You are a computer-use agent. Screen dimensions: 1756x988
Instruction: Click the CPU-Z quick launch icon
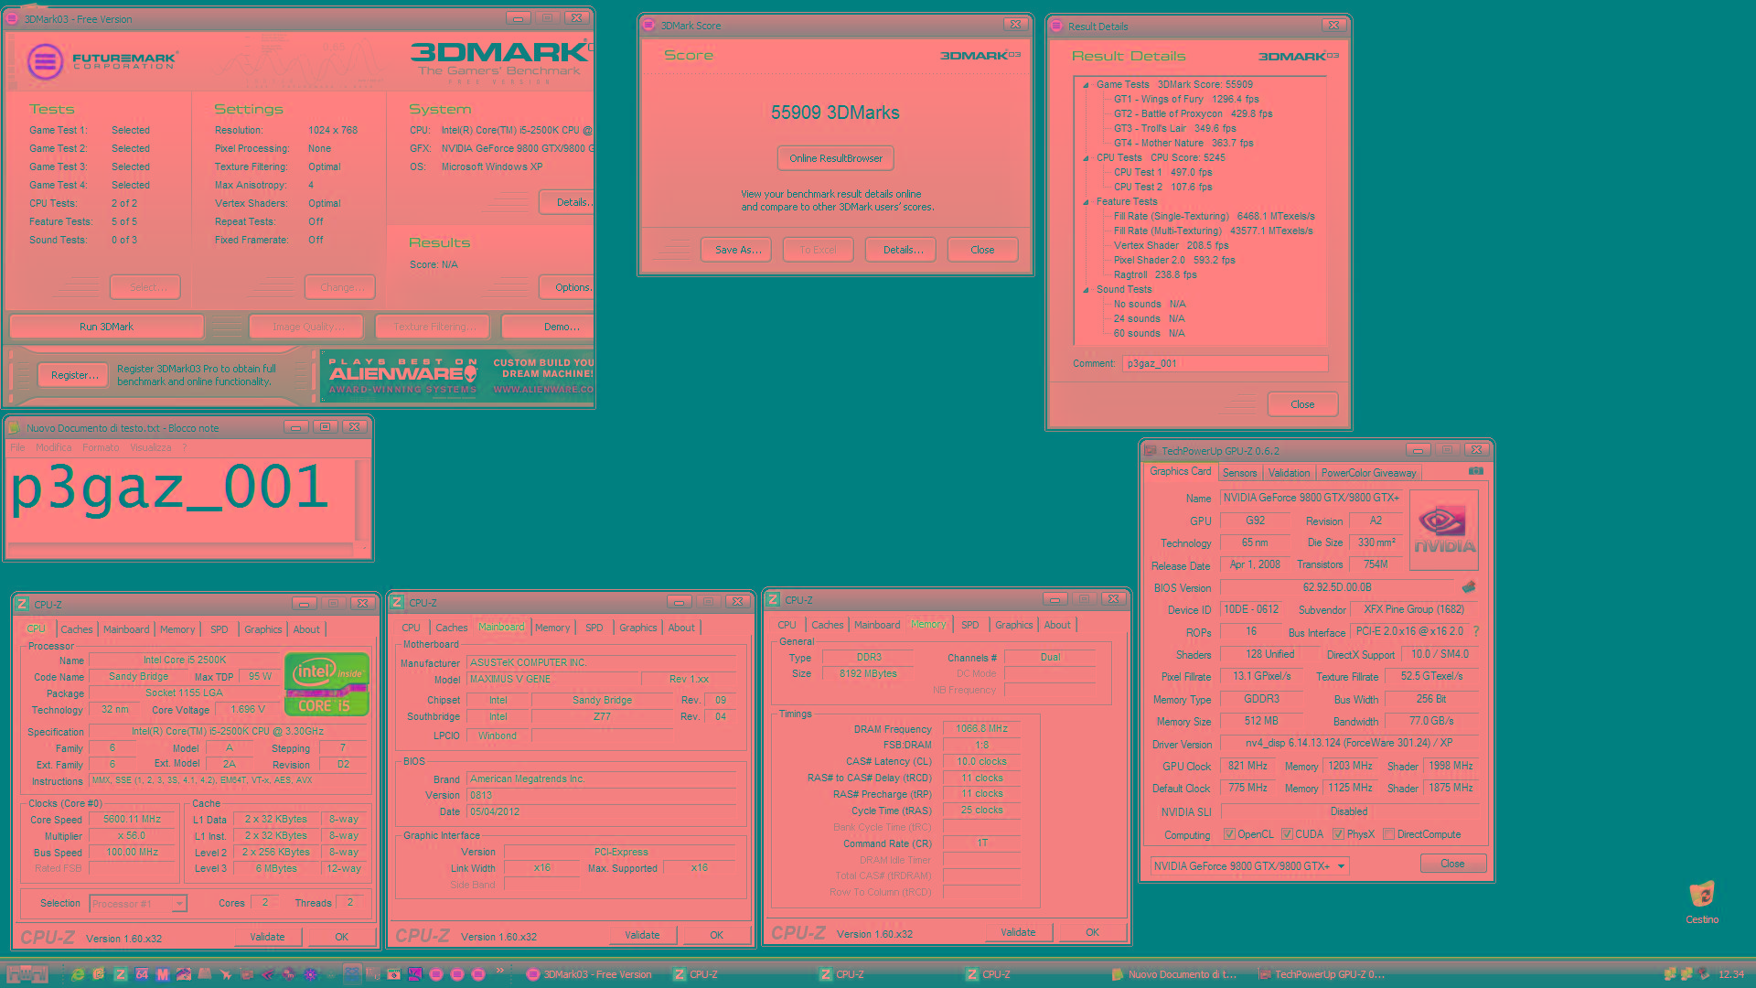coord(120,974)
